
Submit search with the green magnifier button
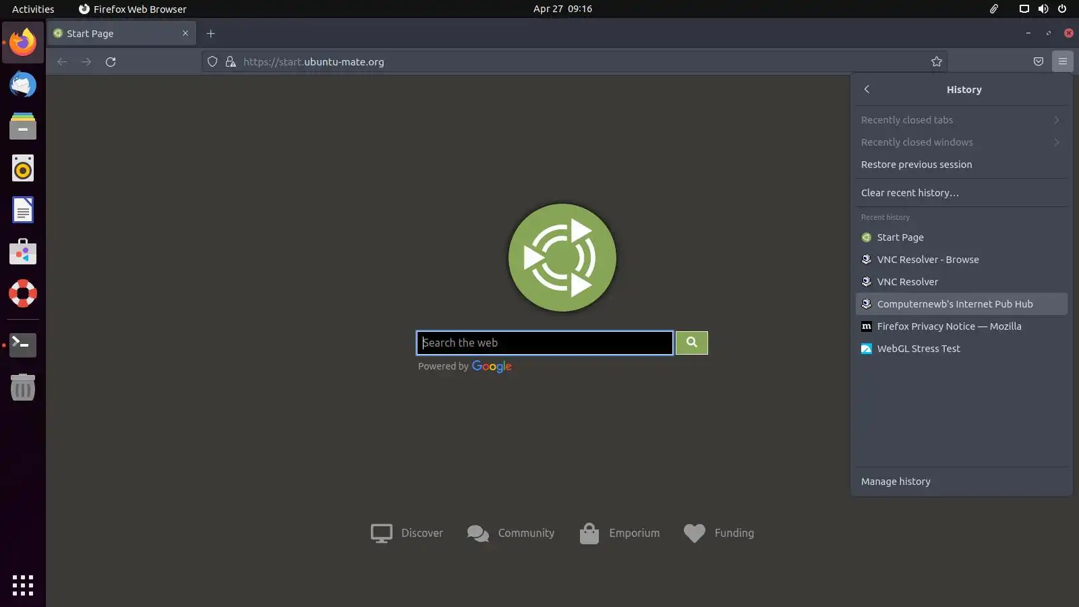pyautogui.click(x=692, y=343)
